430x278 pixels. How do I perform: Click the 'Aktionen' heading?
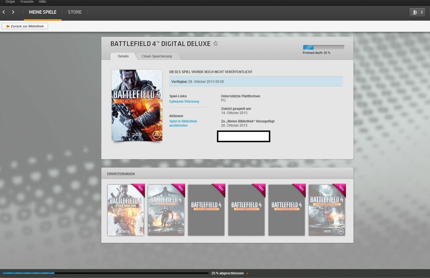coord(176,116)
